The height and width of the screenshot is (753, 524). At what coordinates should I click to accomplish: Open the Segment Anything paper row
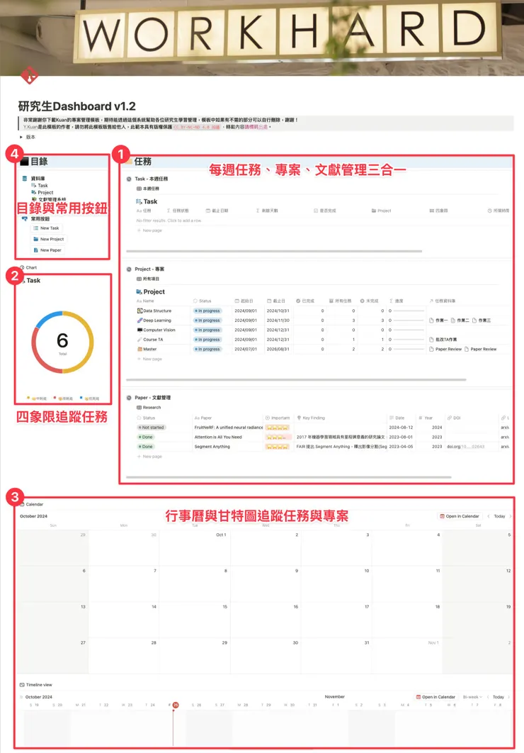212,447
